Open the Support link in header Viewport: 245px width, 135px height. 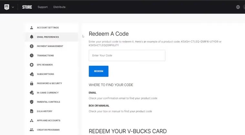pos(43,7)
